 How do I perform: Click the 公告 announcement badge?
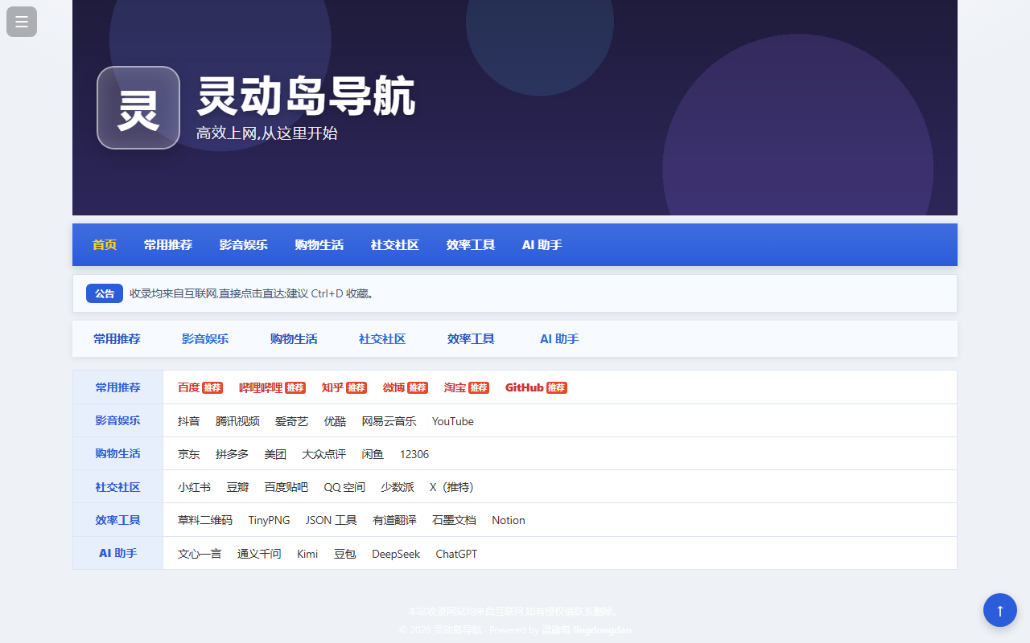click(105, 293)
